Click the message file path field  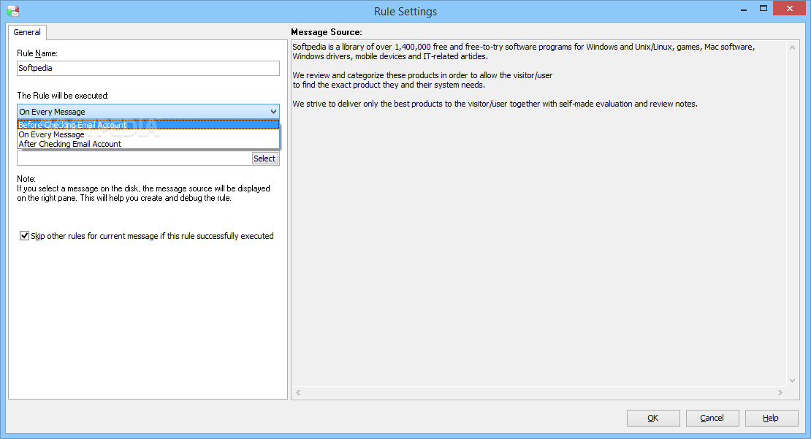coord(134,159)
